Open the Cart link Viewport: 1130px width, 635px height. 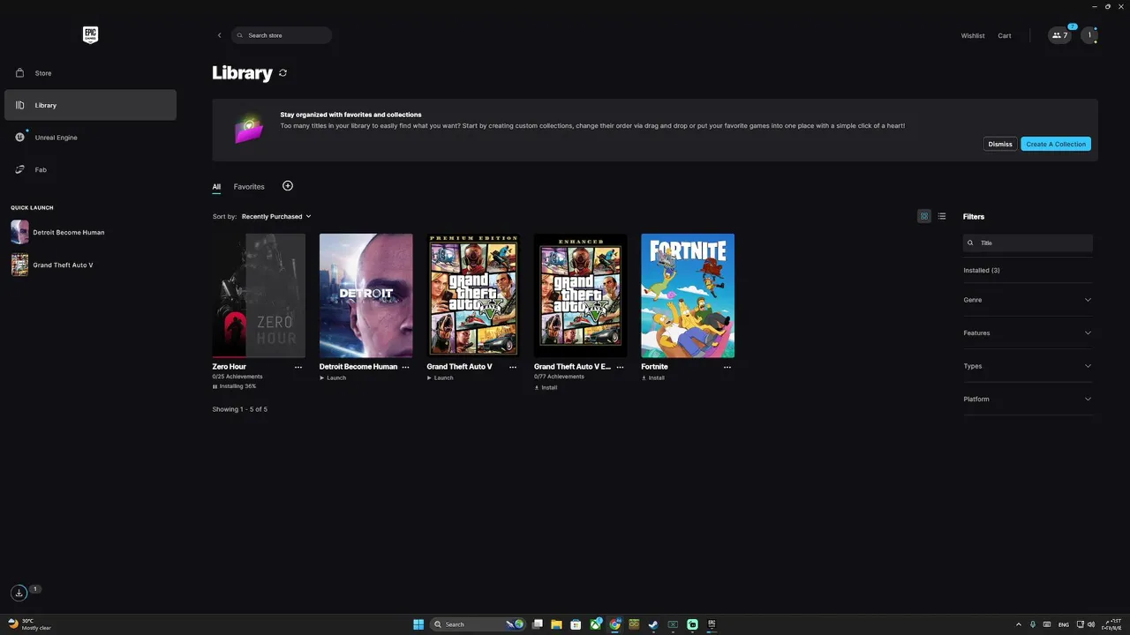(x=1005, y=36)
